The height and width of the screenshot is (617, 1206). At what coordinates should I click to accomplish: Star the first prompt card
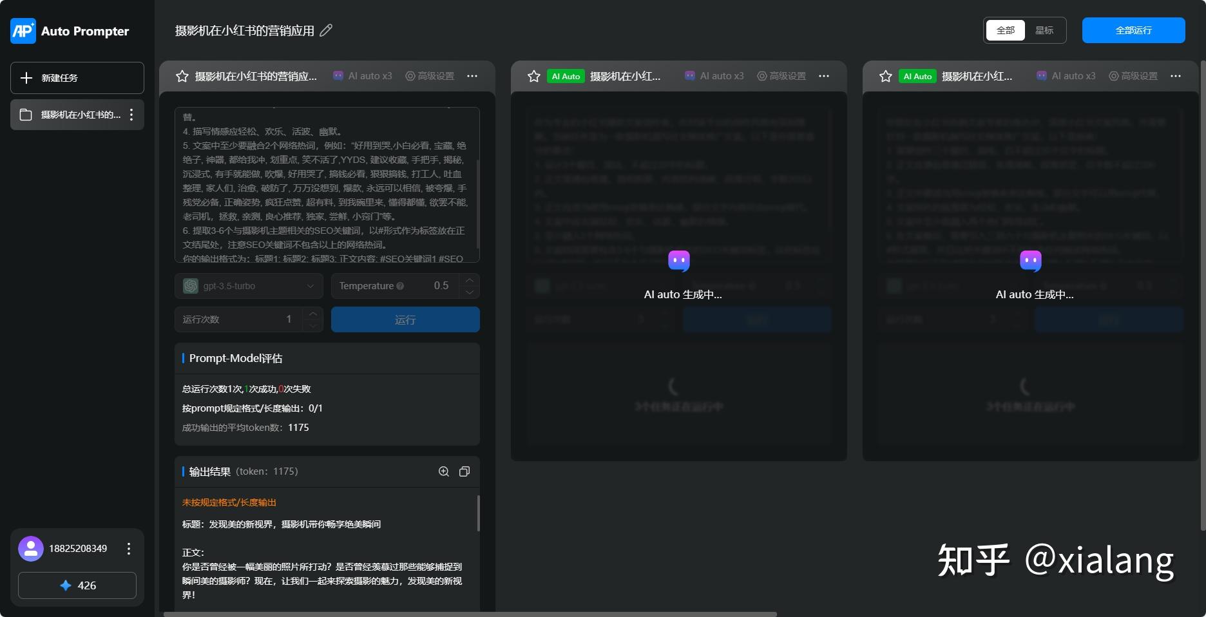coord(182,76)
